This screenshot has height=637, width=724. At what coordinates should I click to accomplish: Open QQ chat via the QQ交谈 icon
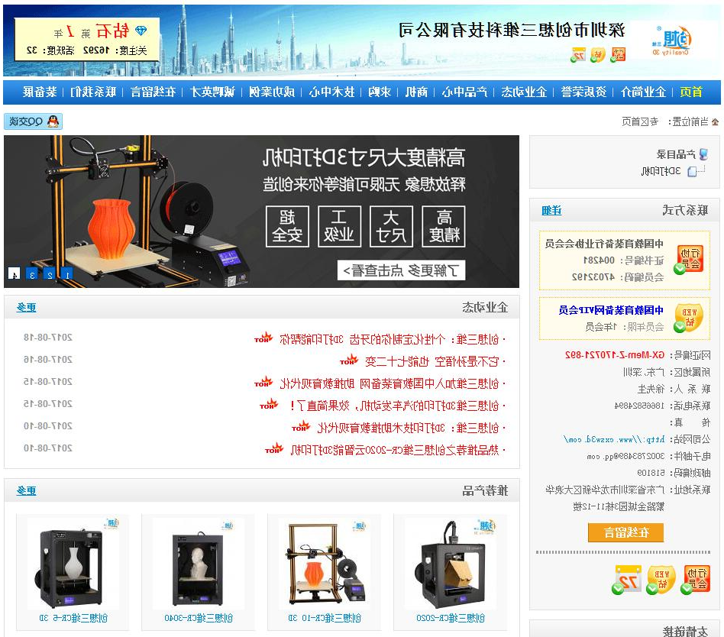pos(33,121)
